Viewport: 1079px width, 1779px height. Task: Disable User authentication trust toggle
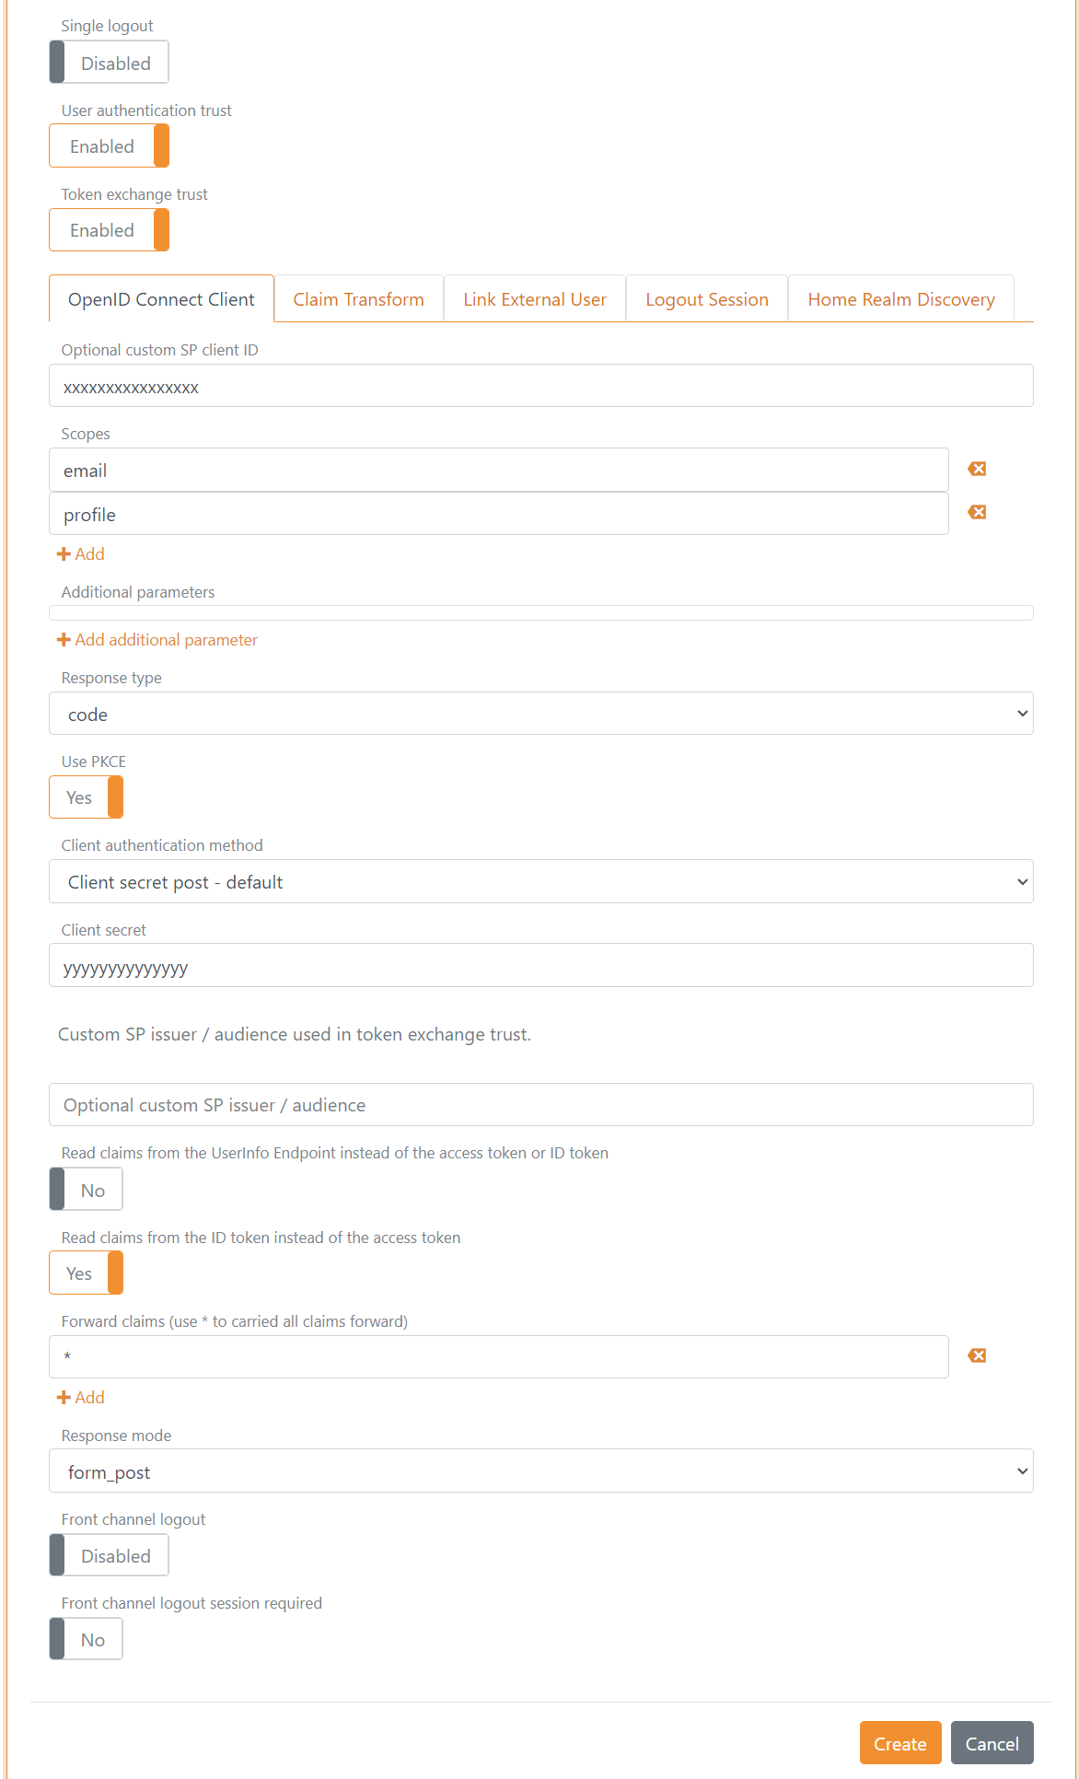109,146
